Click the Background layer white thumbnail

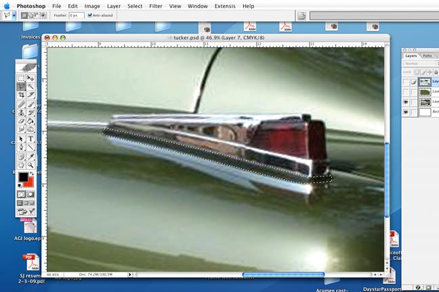(425, 112)
